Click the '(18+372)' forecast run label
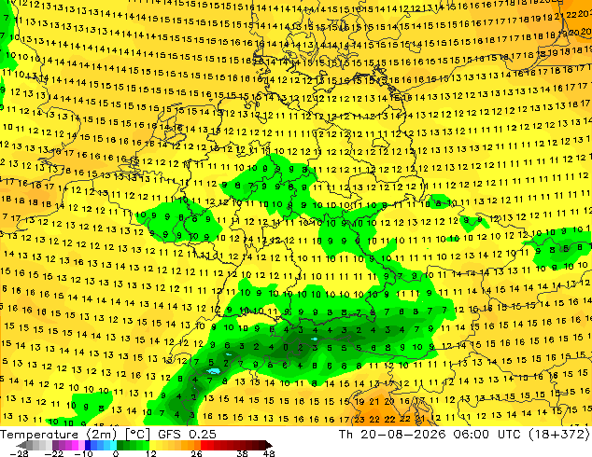This screenshot has height=457, width=592. pos(558,435)
